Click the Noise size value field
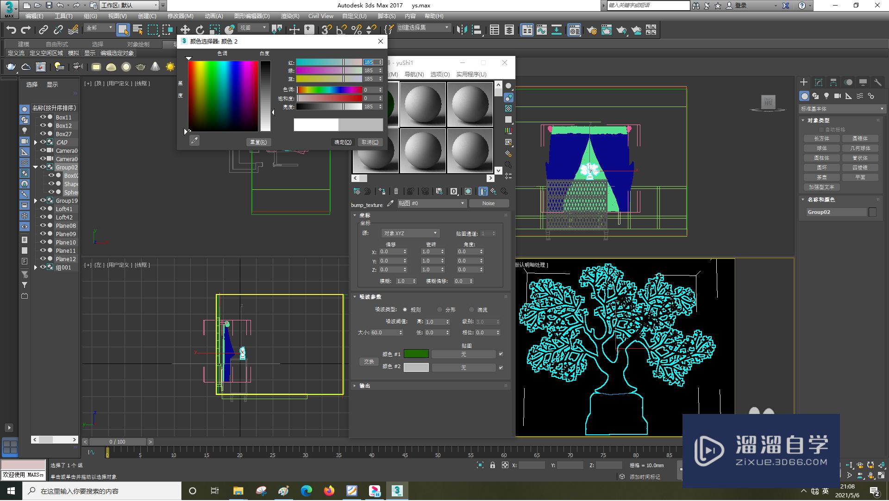The height and width of the screenshot is (501, 889). click(x=383, y=332)
